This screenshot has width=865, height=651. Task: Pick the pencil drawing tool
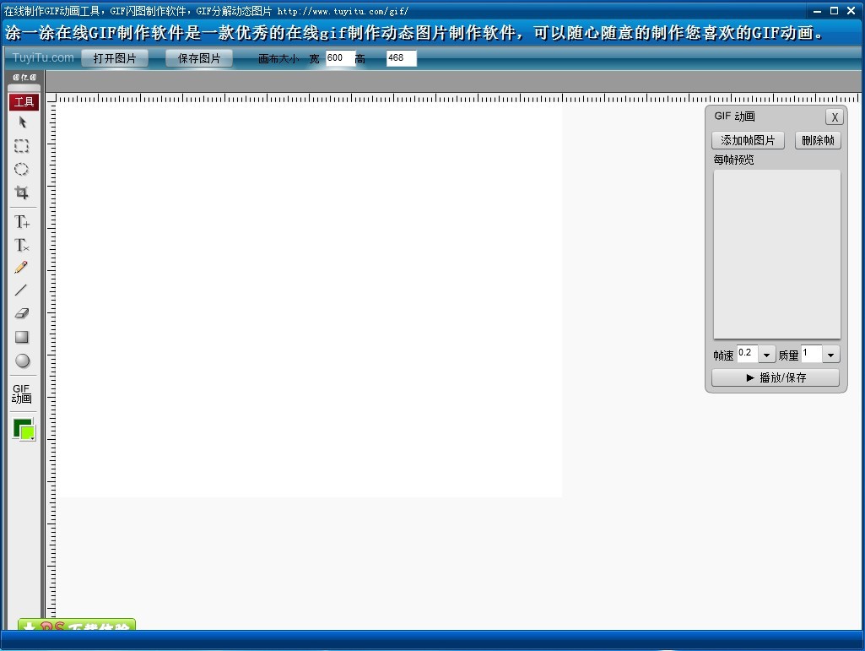point(22,268)
